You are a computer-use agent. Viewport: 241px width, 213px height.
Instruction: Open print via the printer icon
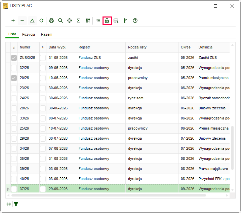point(51,21)
